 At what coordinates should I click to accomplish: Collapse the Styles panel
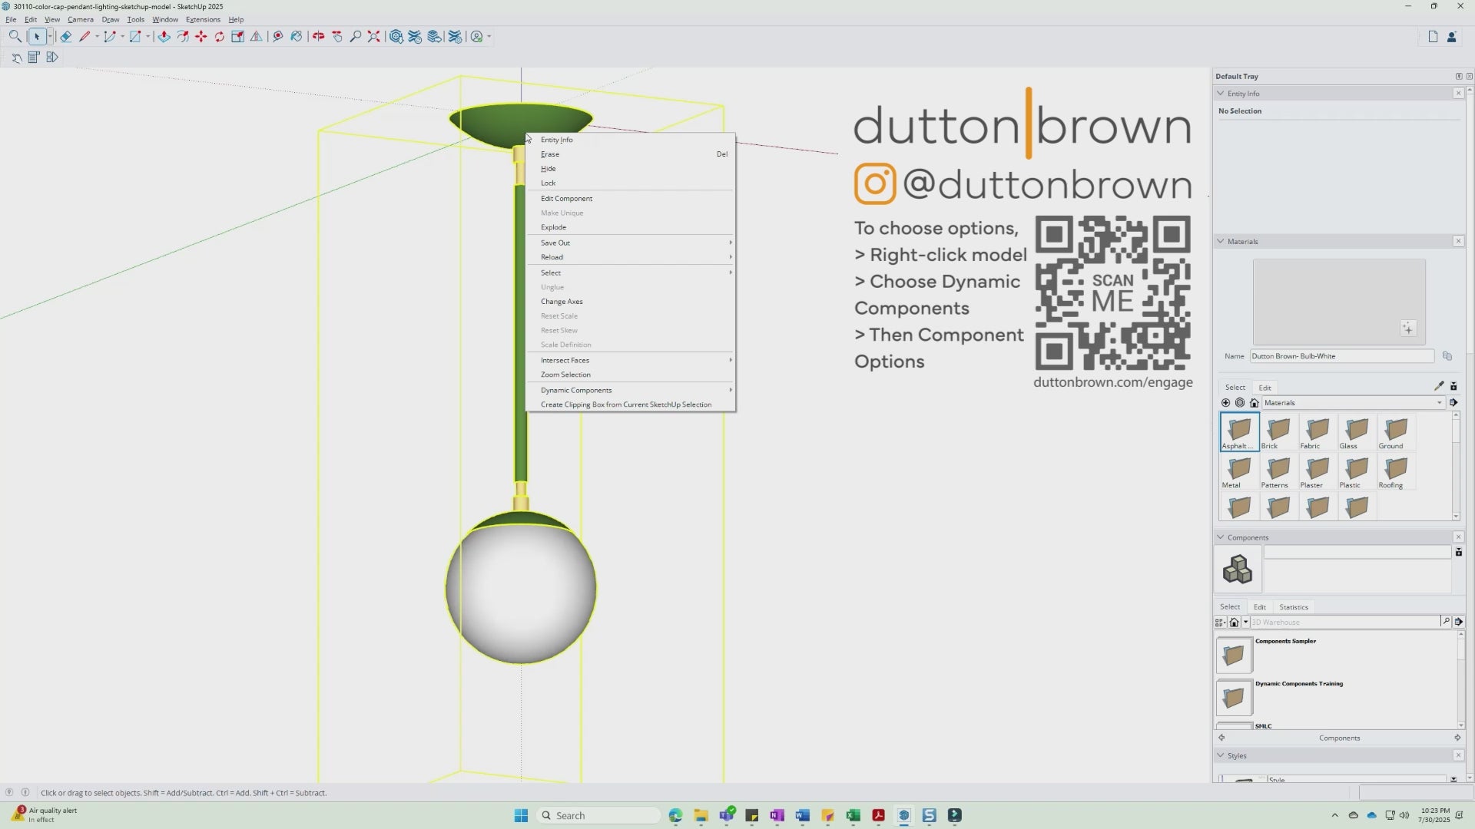(1221, 755)
